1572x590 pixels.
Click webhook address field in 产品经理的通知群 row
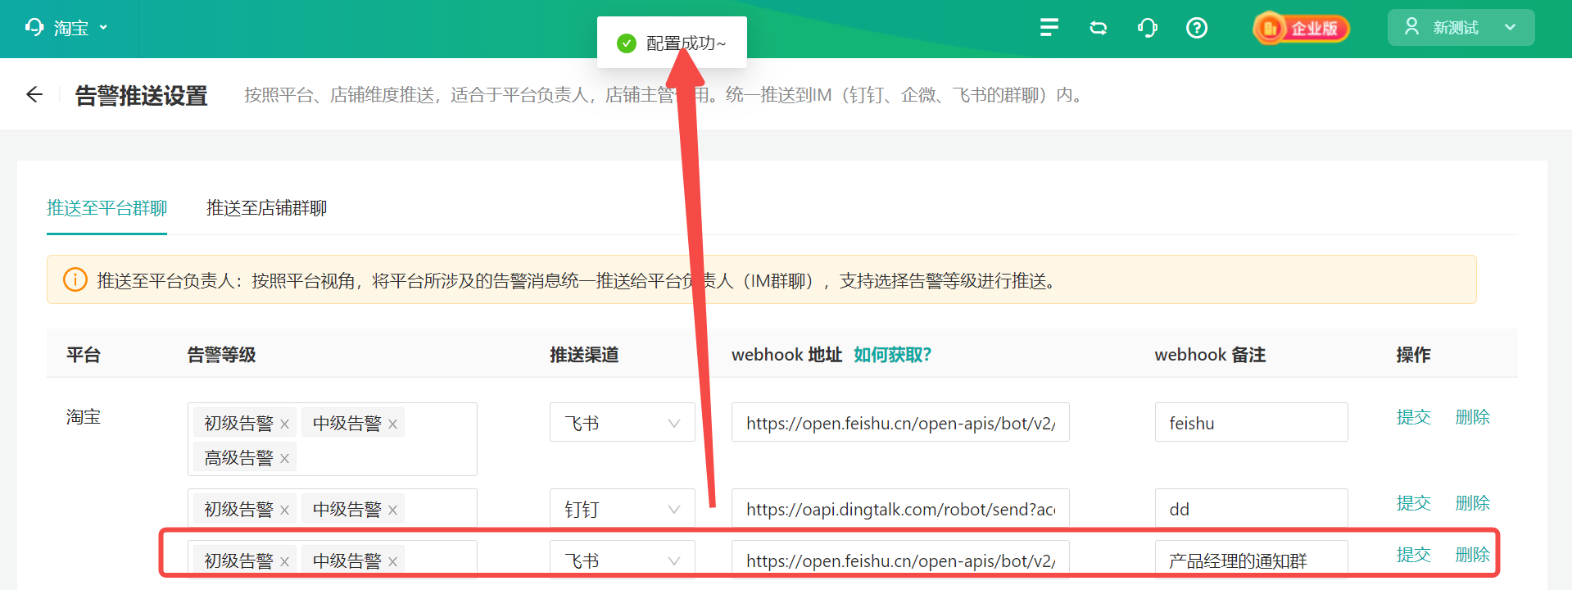(x=900, y=560)
